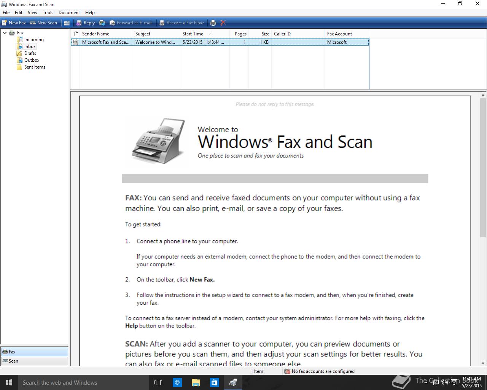Click the Outbox folder icon
This screenshot has width=487, height=390.
click(x=19, y=60)
